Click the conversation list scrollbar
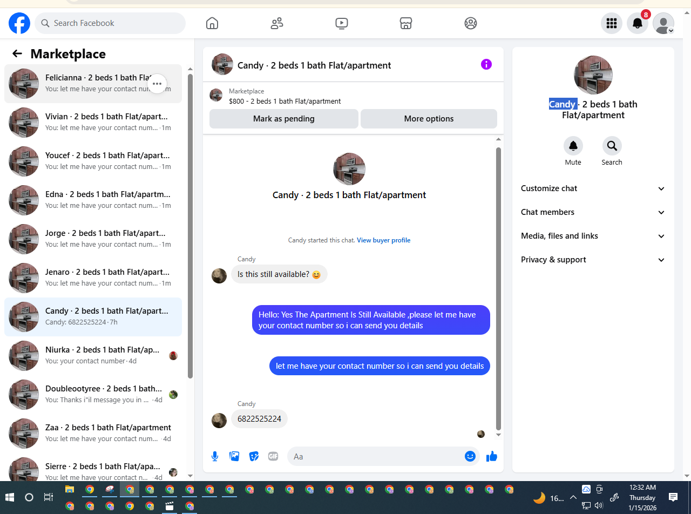691x514 pixels. [x=190, y=227]
